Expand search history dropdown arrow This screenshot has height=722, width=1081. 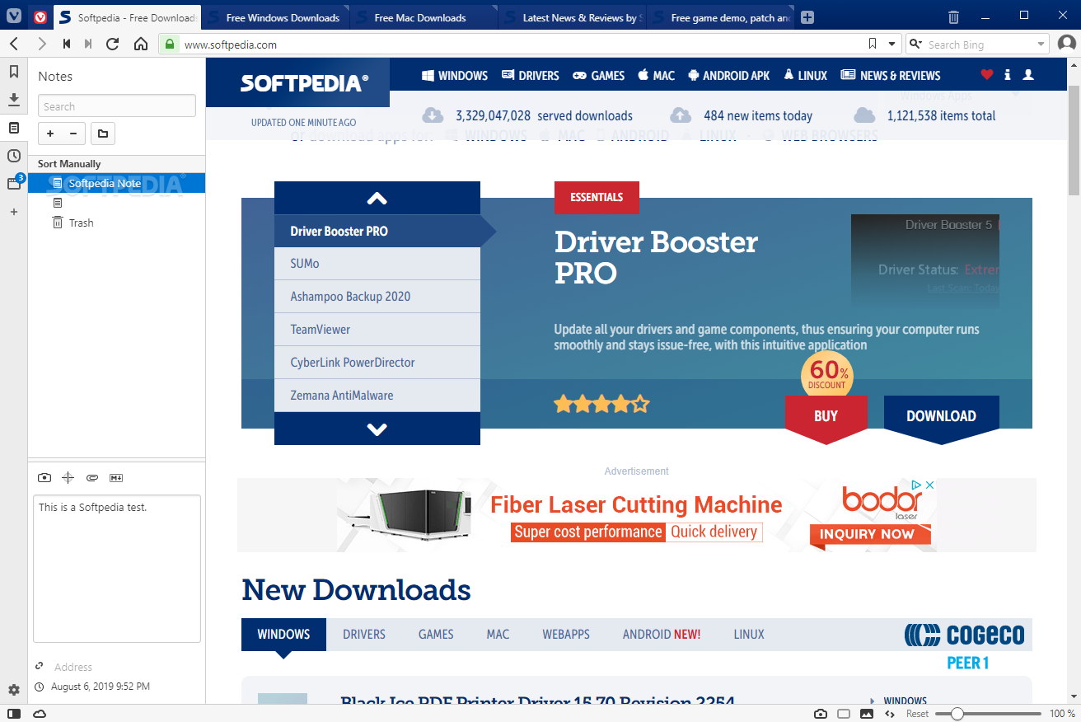[x=1041, y=44]
